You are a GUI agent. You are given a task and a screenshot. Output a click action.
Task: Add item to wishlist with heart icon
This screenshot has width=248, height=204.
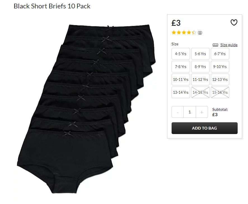[x=234, y=22]
